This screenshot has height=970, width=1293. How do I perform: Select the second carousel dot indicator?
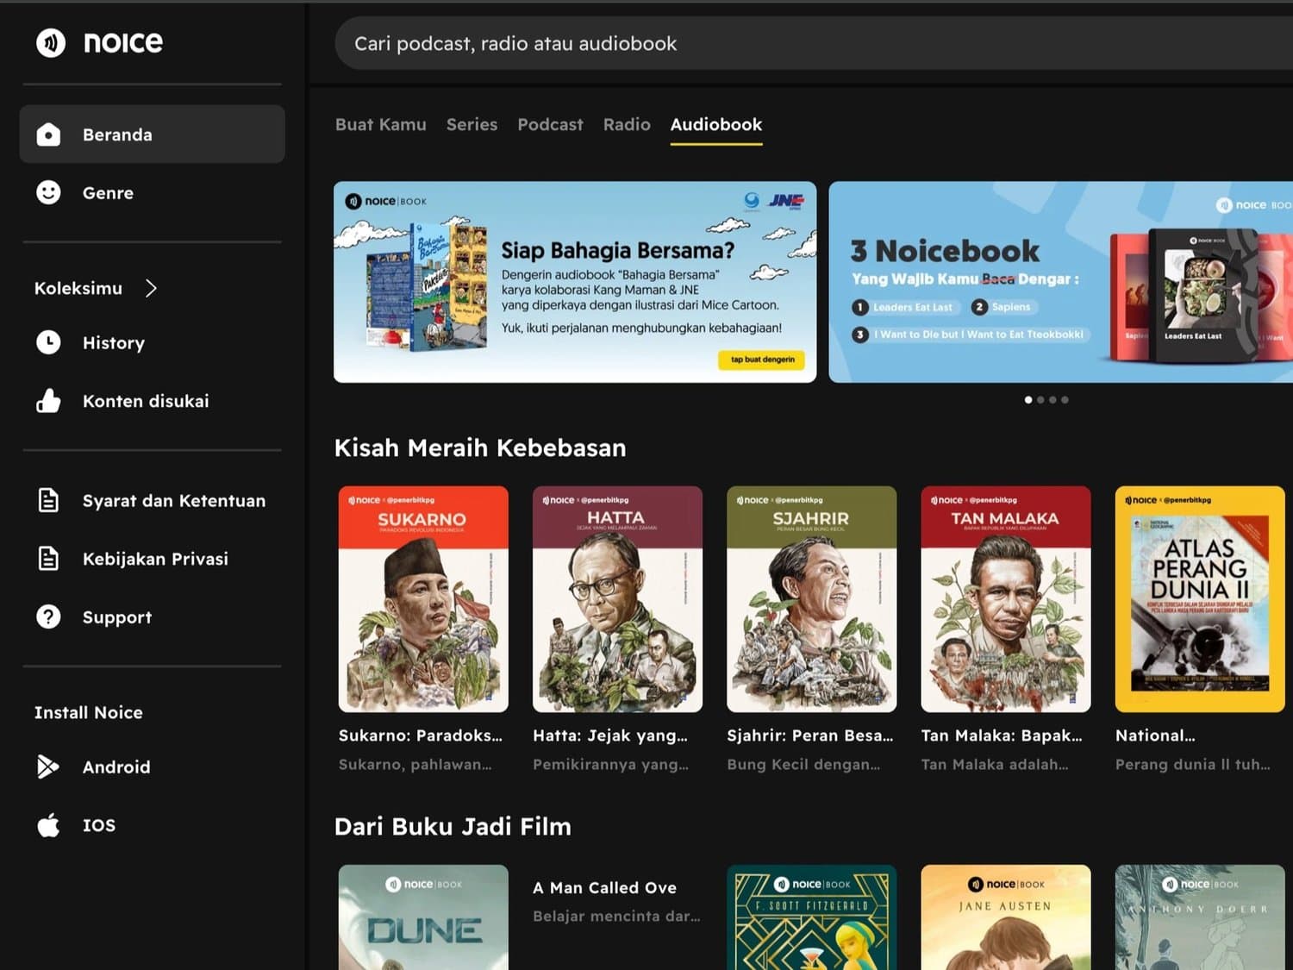pos(1040,400)
